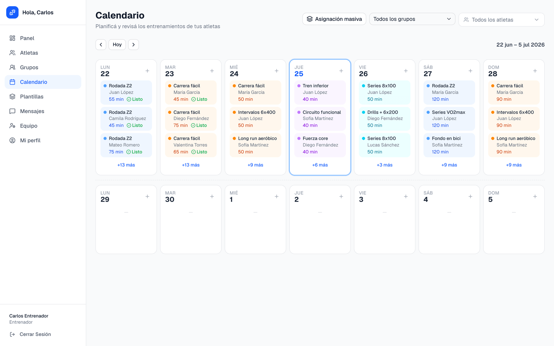Open Camila Rodríguez's Rodada Z2 workout
This screenshot has height=346, width=554.
coord(126,119)
